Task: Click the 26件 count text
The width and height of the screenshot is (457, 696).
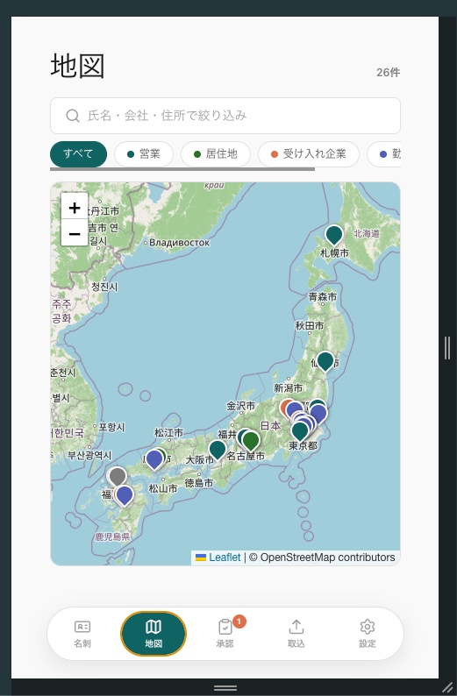Action: tap(389, 73)
